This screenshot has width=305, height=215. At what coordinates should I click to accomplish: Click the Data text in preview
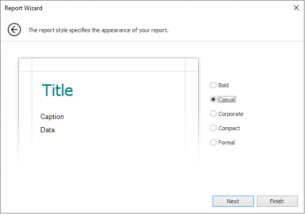[48, 130]
